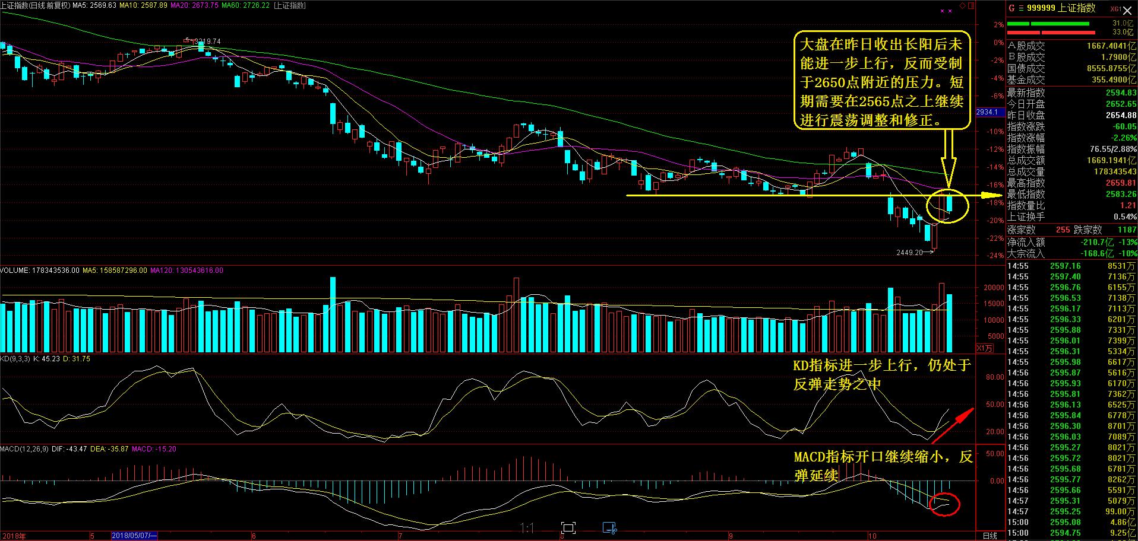This screenshot has width=1138, height=541.
Task: Click the green progress bar in quote panel
Action: (x=1048, y=24)
